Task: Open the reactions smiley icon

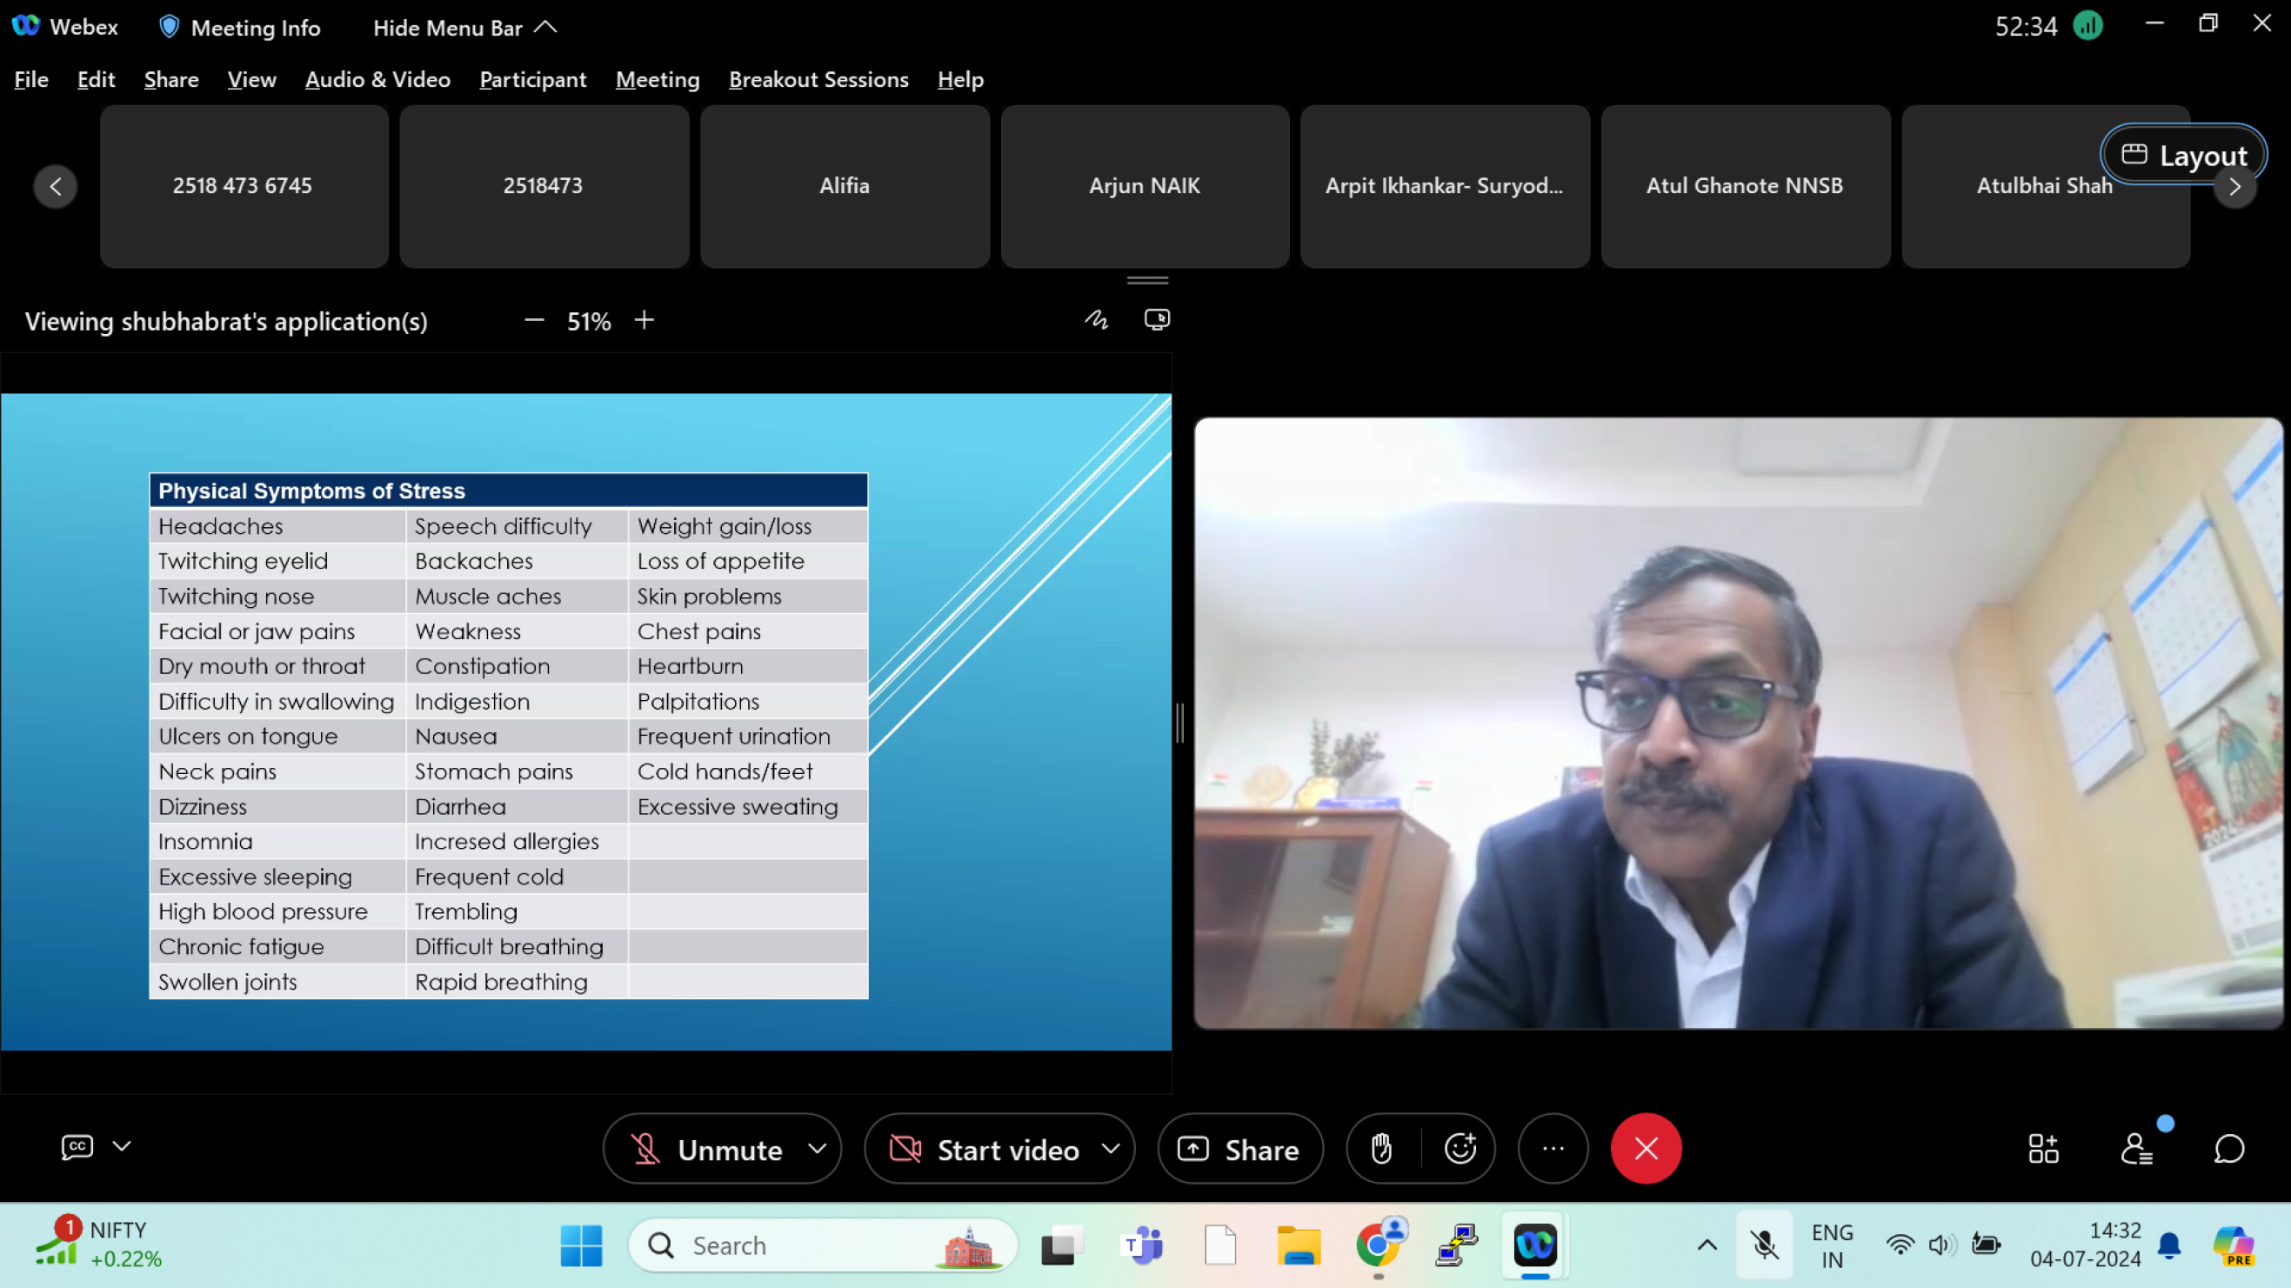Action: [x=1460, y=1148]
